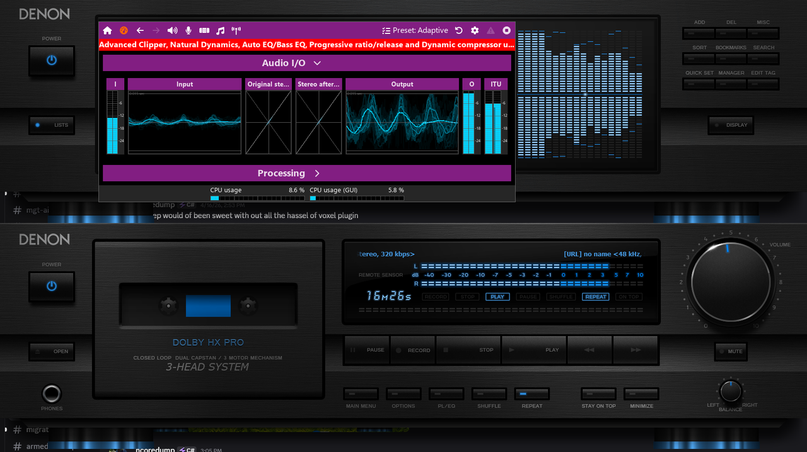Viewport: 807px width, 452px height.
Task: Toggle the SHUFFLE button on the bottom row
Action: [x=489, y=394]
